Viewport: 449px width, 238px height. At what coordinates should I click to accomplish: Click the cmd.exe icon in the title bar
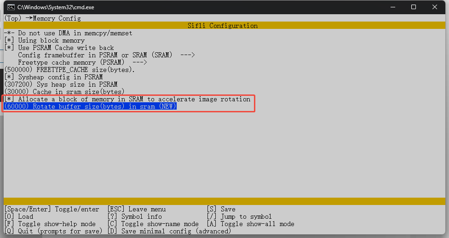pyautogui.click(x=11, y=7)
